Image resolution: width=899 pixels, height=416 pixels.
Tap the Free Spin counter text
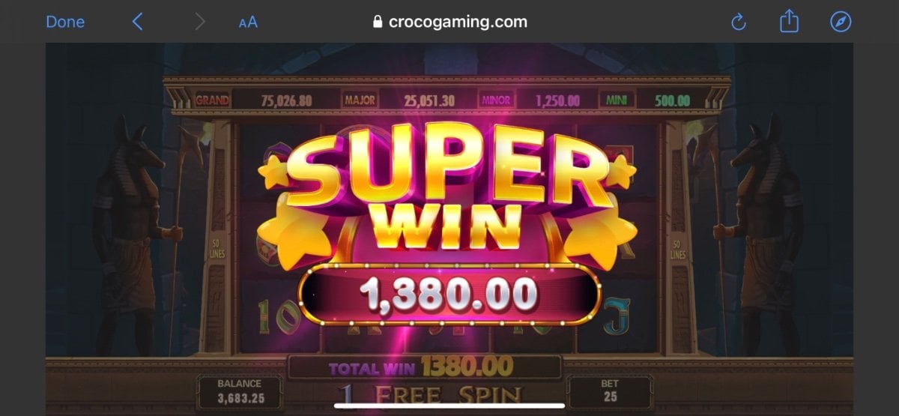click(429, 395)
